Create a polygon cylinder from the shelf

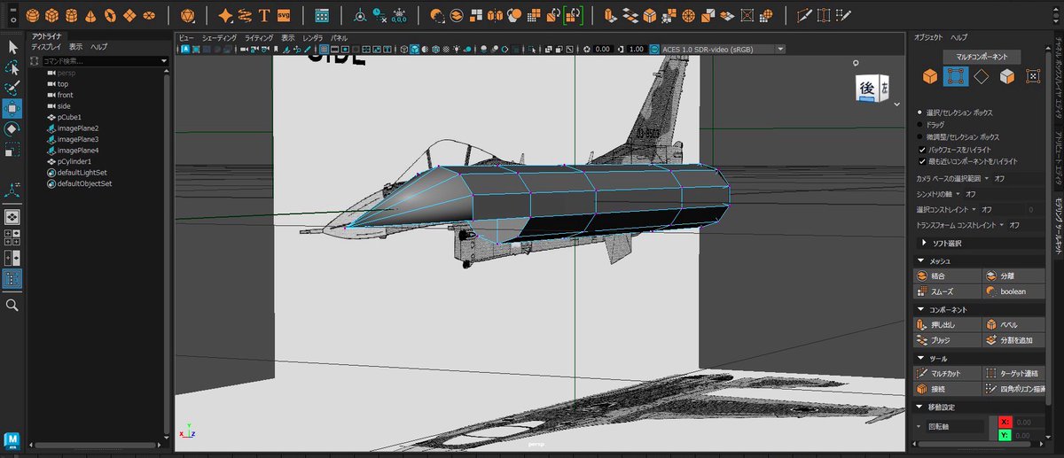click(x=71, y=15)
